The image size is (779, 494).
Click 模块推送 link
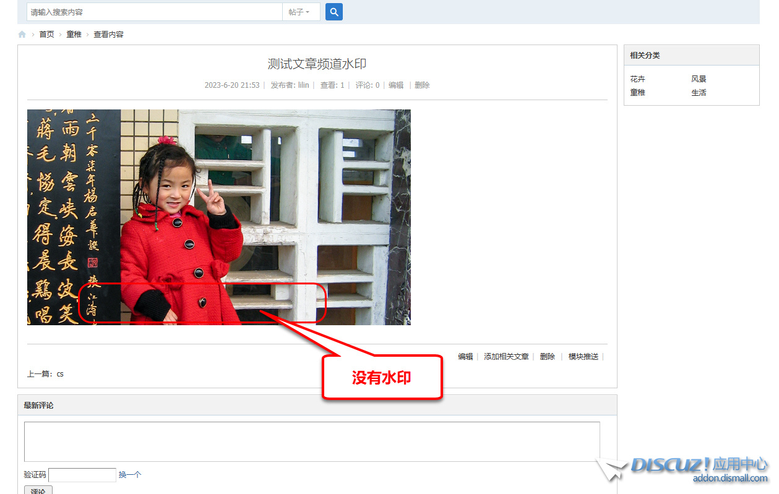click(x=583, y=357)
